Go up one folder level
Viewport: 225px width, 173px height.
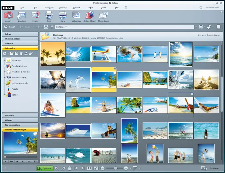tap(52, 27)
